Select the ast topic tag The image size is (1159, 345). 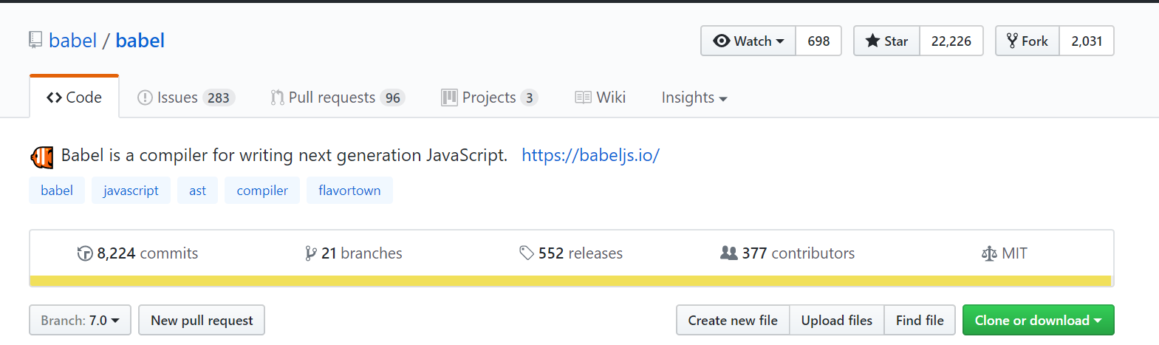point(197,191)
